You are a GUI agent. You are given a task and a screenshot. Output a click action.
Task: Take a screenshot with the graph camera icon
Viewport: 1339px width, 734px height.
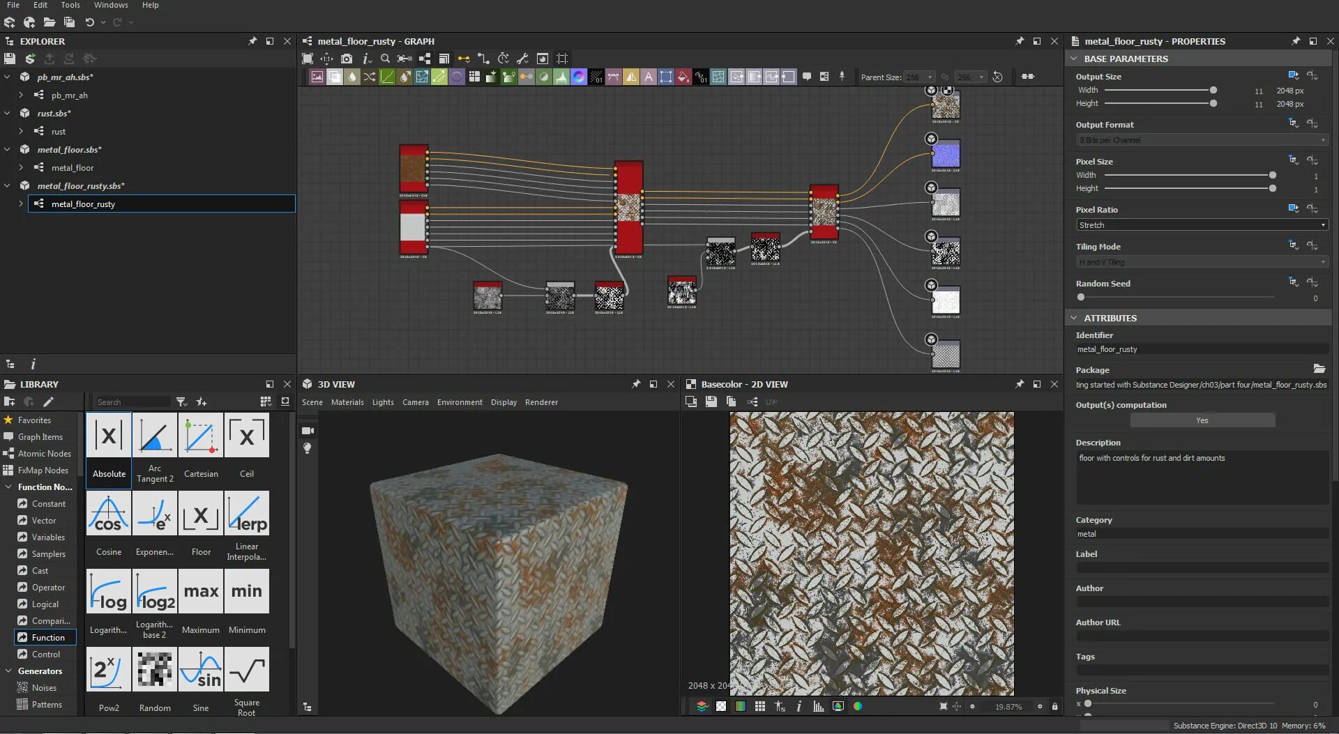[x=347, y=59]
